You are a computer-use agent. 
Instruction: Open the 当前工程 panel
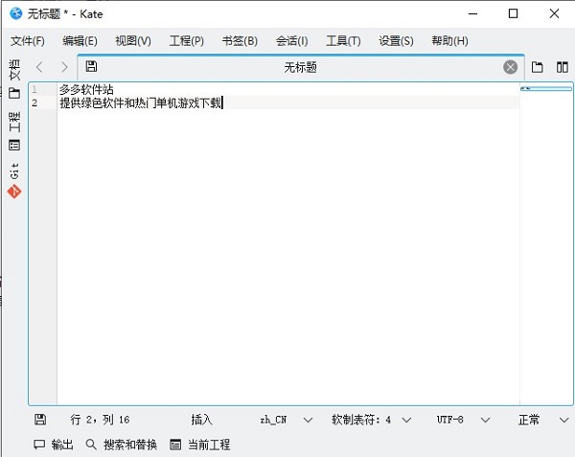click(x=200, y=445)
